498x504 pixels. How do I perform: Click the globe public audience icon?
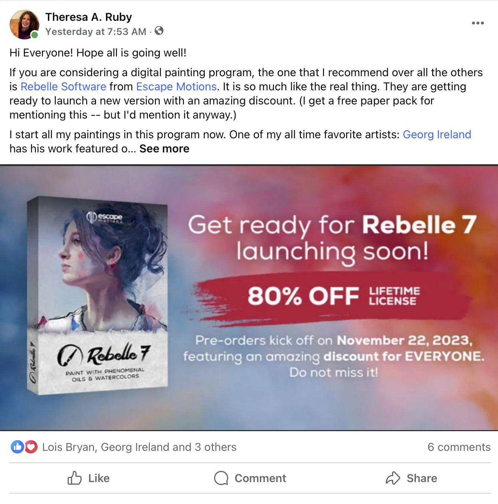(x=159, y=31)
